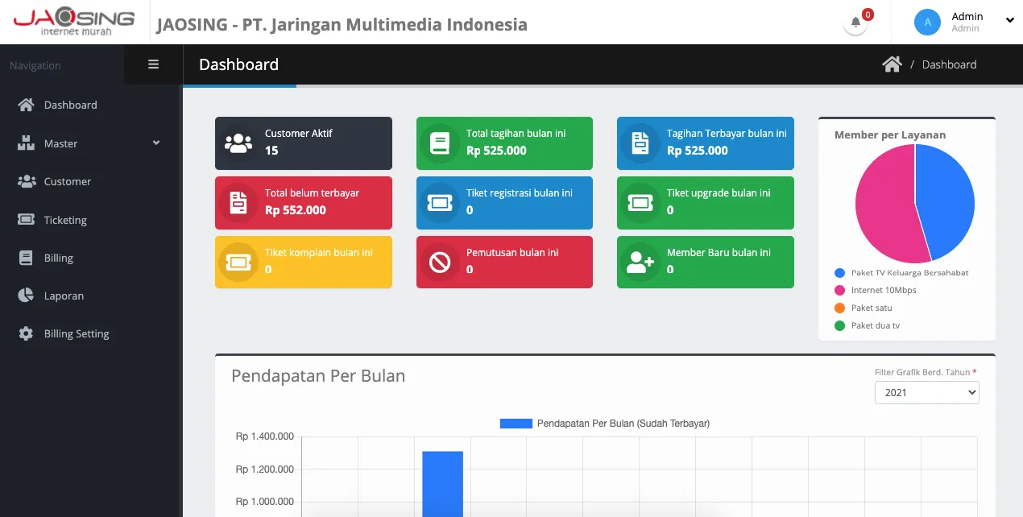Open the Pemutusan bulan ini card

[x=504, y=263]
